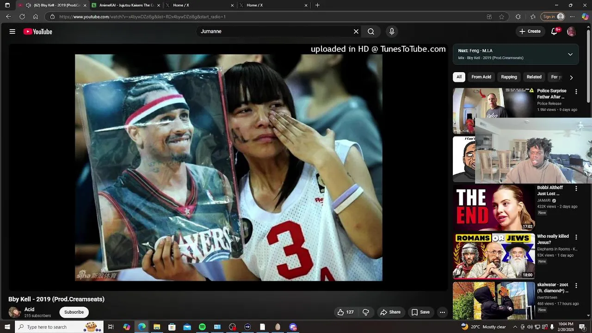This screenshot has width=592, height=333.
Task: Select the All filter chip
Action: pyautogui.click(x=459, y=77)
